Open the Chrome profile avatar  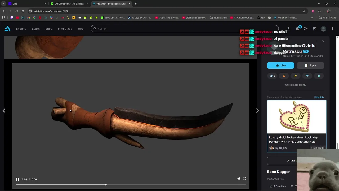point(329,11)
